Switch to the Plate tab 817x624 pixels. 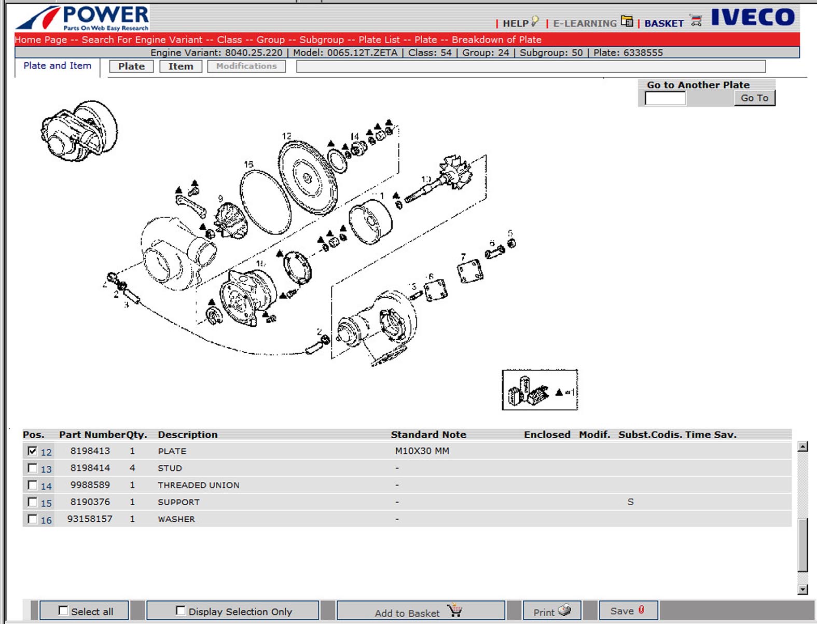(131, 66)
